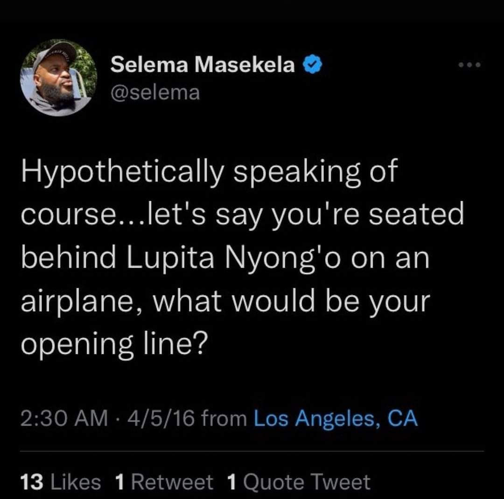Click the 2:30 AM timestamp
504x499 pixels.
pos(64,418)
